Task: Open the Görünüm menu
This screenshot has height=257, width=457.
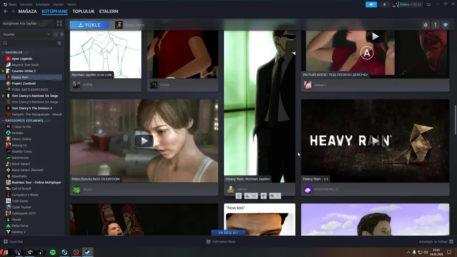Action: click(26, 4)
